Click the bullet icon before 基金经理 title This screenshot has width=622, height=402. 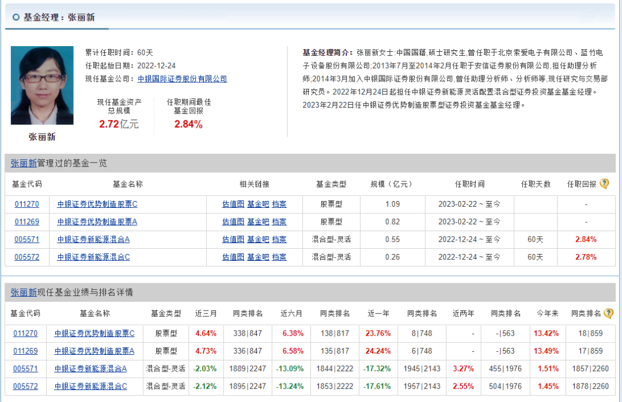16,17
